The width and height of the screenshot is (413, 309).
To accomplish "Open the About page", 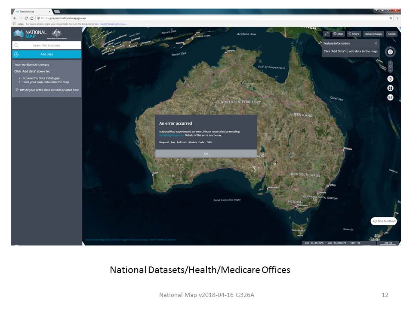I will (391, 33).
